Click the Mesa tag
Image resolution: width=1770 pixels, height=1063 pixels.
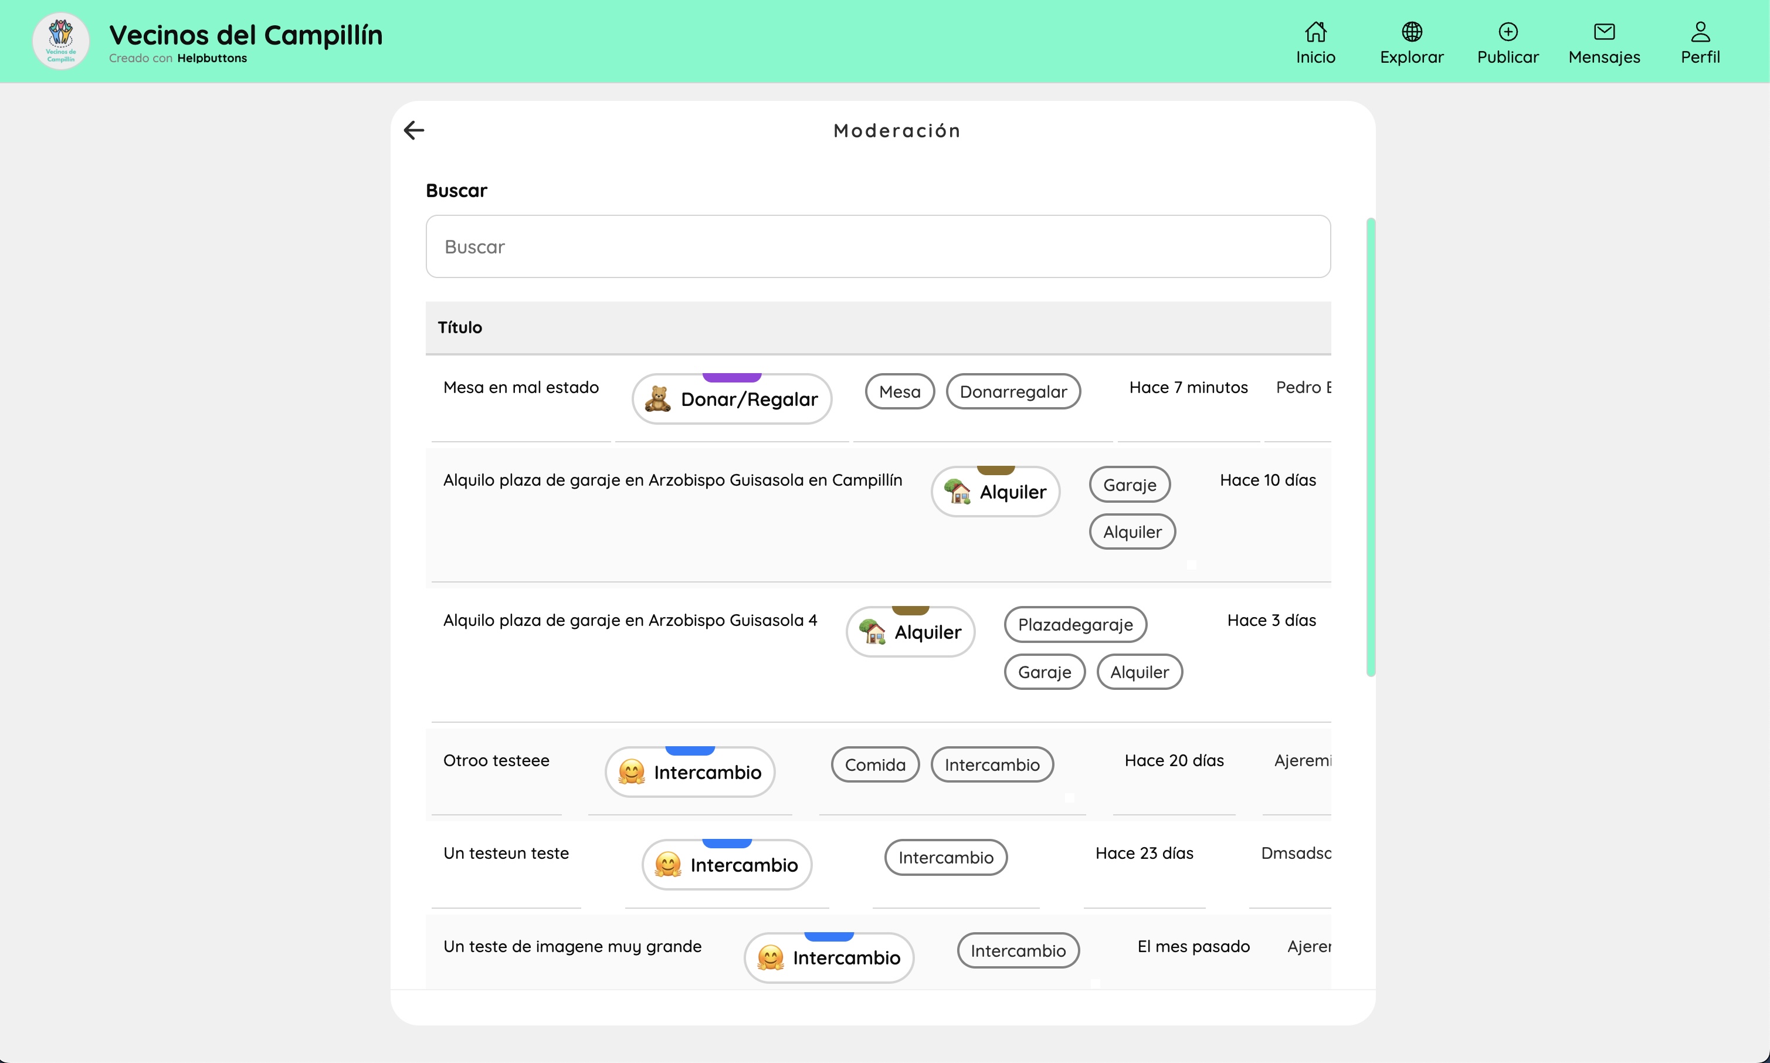coord(900,392)
